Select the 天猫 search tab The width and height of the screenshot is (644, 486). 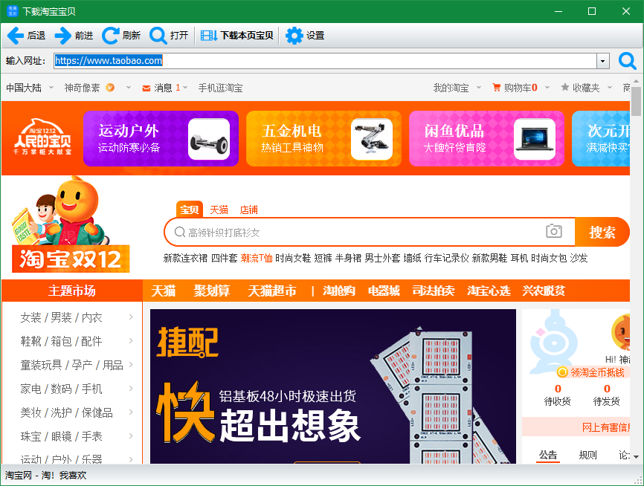click(219, 210)
